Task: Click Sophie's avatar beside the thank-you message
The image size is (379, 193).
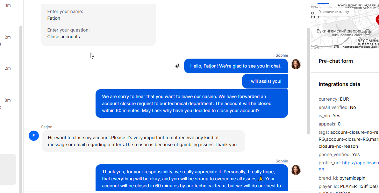Action: (x=296, y=170)
